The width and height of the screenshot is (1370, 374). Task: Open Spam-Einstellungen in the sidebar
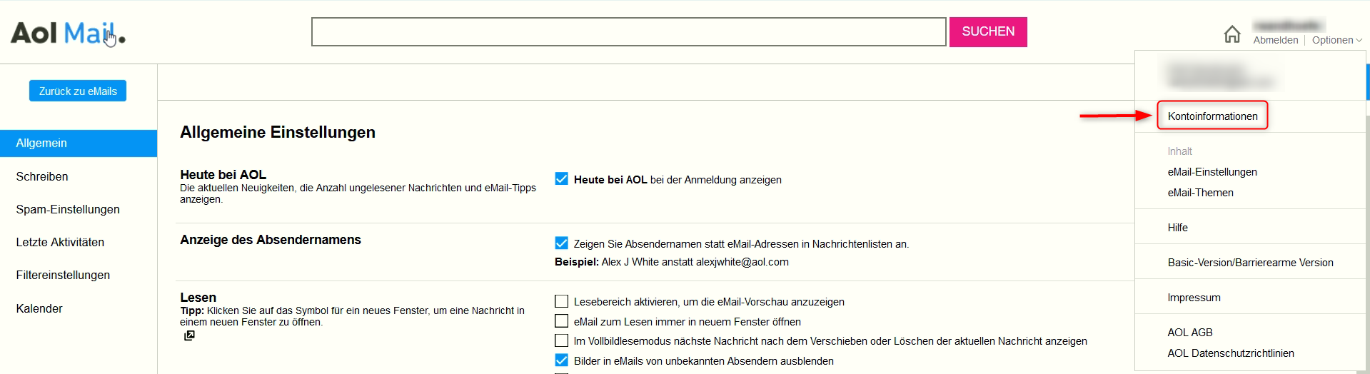(x=68, y=209)
